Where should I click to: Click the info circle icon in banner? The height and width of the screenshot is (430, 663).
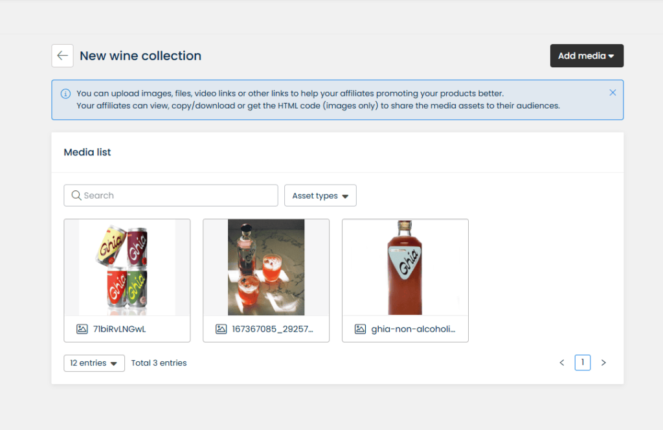click(x=65, y=93)
